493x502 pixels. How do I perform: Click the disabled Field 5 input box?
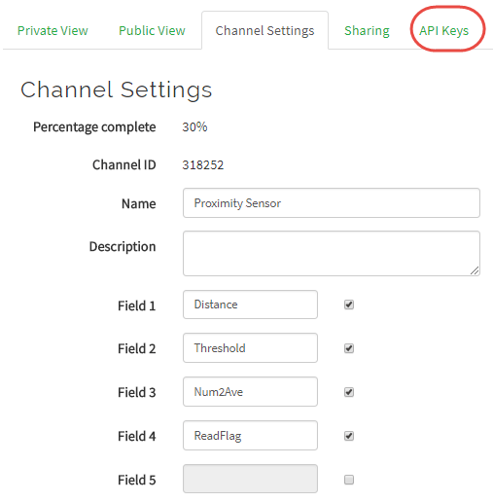(x=250, y=479)
